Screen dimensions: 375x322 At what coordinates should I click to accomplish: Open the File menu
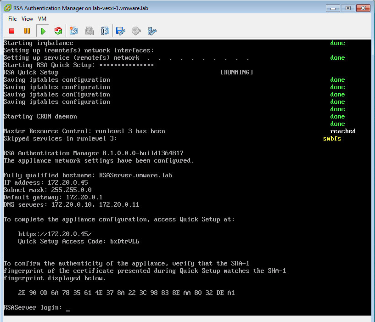click(x=12, y=19)
